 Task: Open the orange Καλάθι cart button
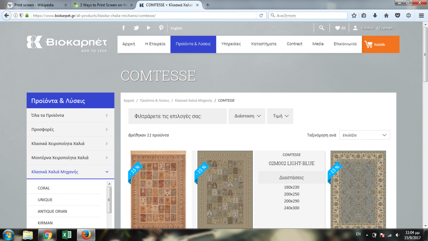click(x=381, y=44)
